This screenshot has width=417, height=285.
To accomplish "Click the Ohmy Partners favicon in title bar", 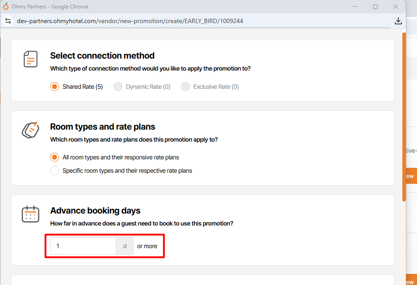I will pos(6,7).
